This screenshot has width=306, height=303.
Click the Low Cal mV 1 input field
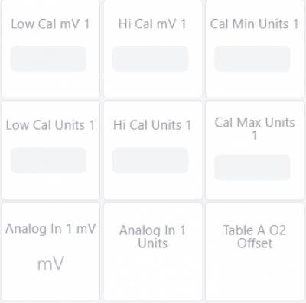pos(48,59)
